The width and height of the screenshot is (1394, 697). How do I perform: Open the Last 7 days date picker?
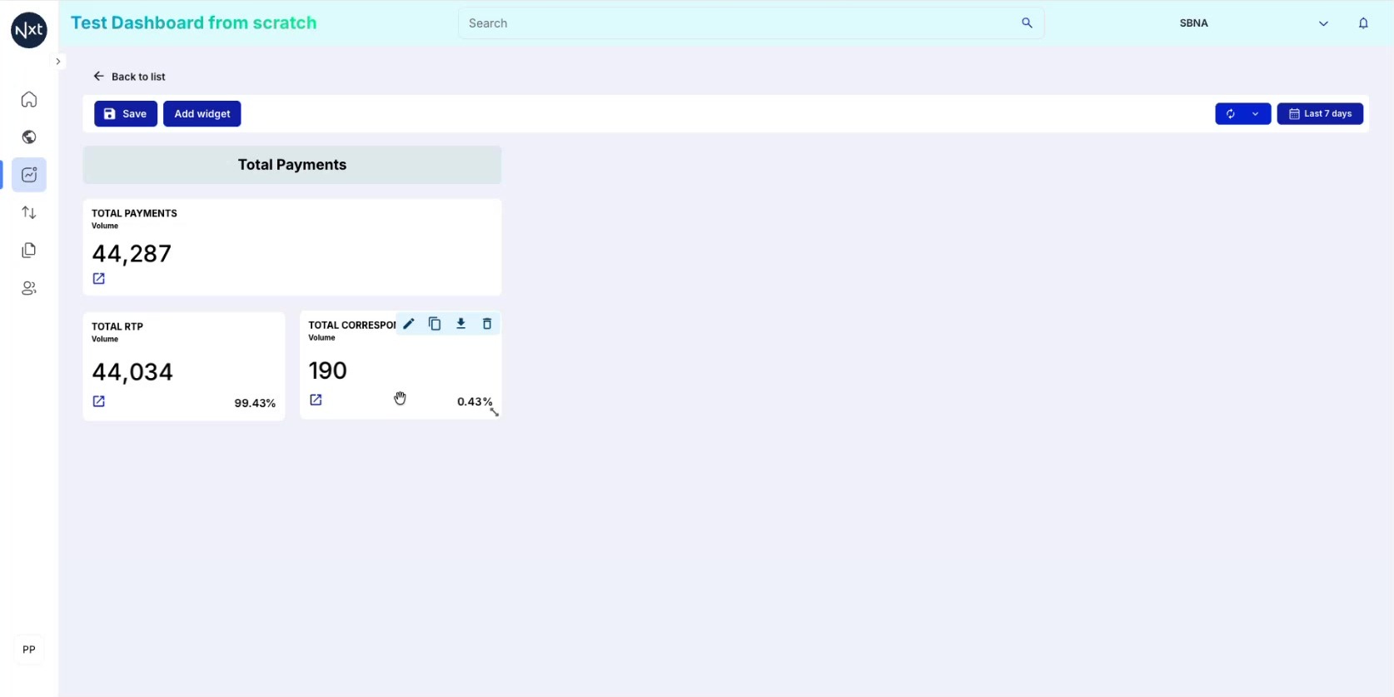pyautogui.click(x=1320, y=114)
